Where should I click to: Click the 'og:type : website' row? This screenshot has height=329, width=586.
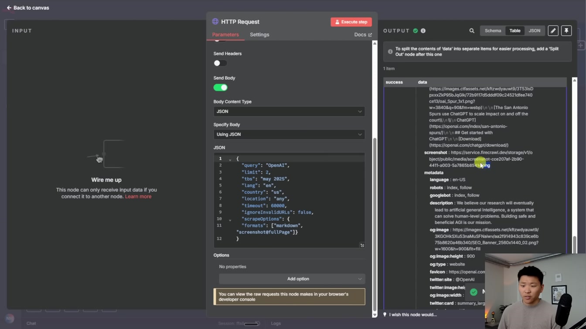tap(447, 264)
